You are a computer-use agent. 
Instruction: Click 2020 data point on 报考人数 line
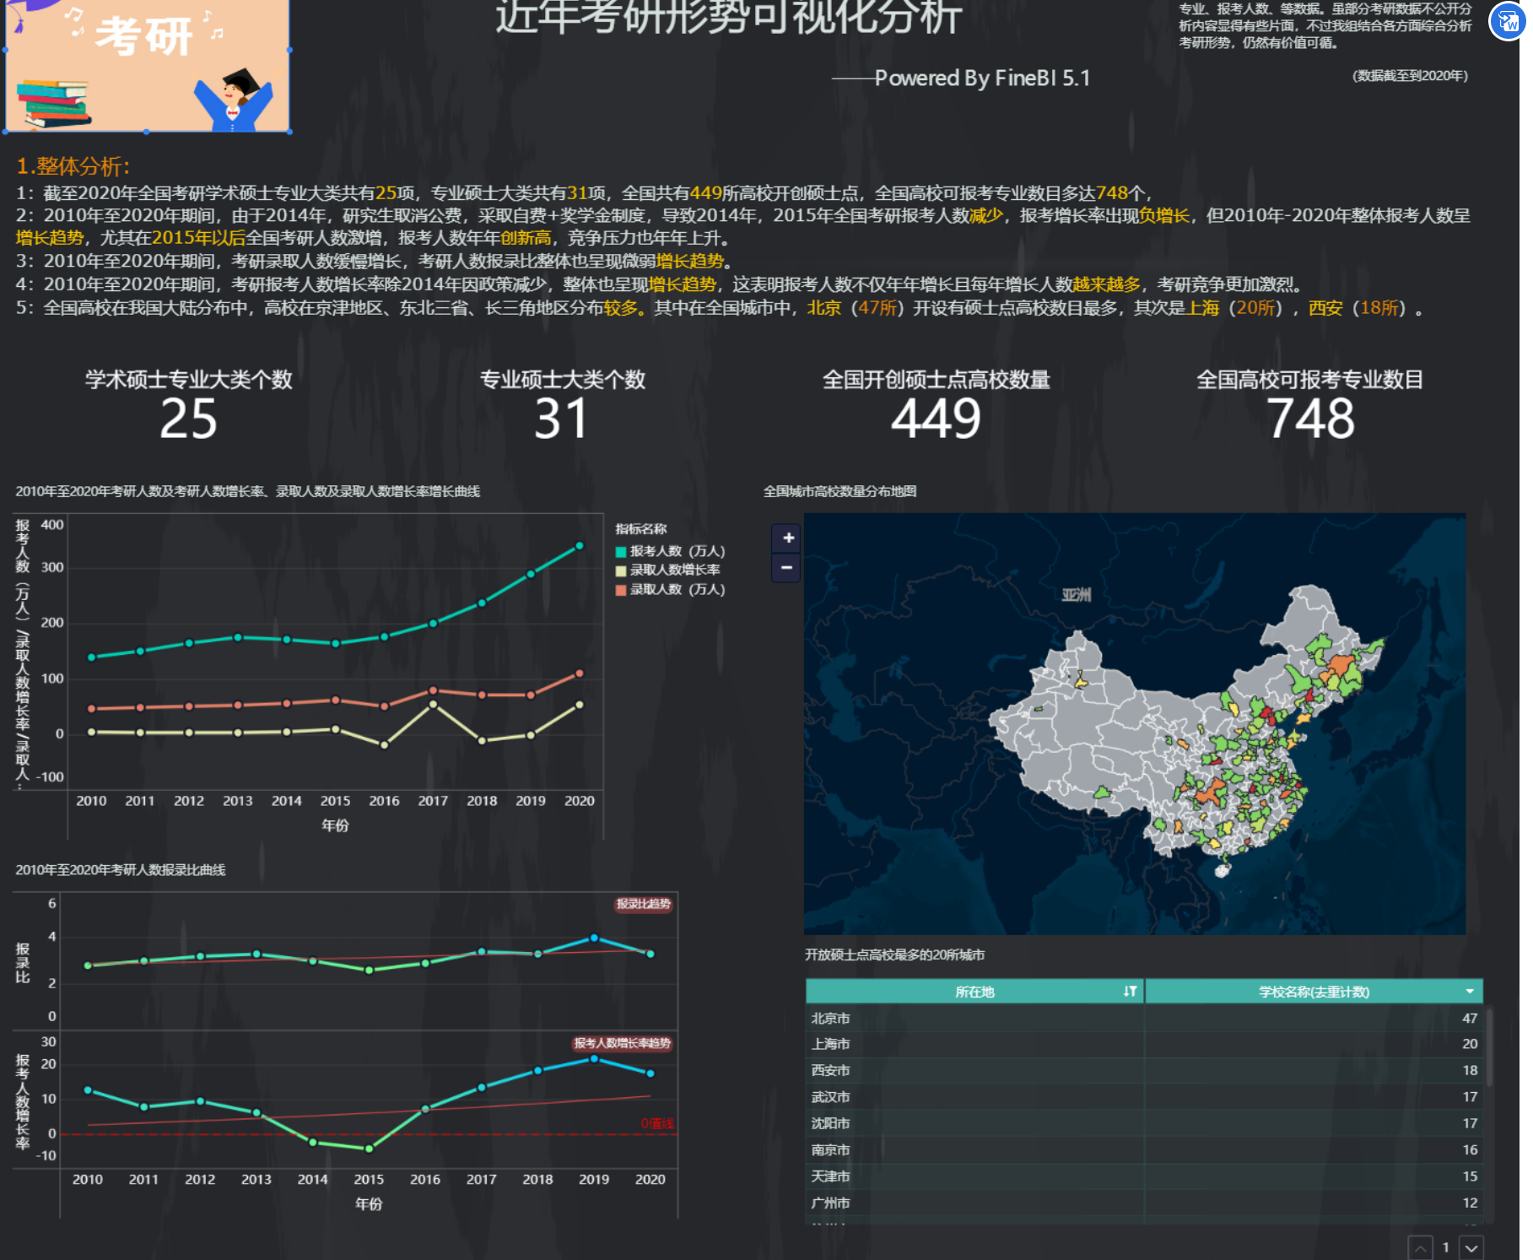[580, 546]
